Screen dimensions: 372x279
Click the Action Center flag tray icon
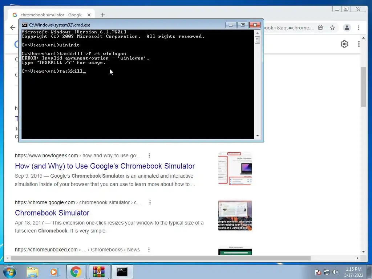coord(318,272)
